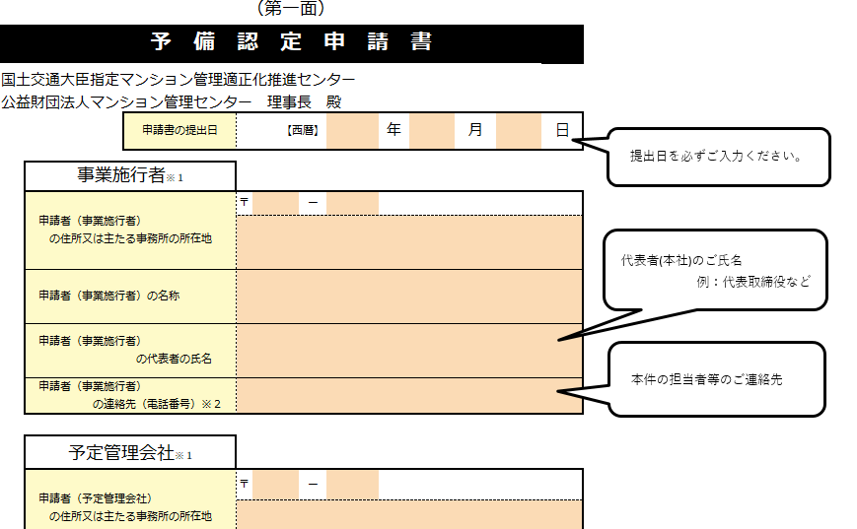This screenshot has width=857, height=529.
Task: Click the 国土交通大臣指定マンション管理適正化推進センター text line
Action: [178, 80]
